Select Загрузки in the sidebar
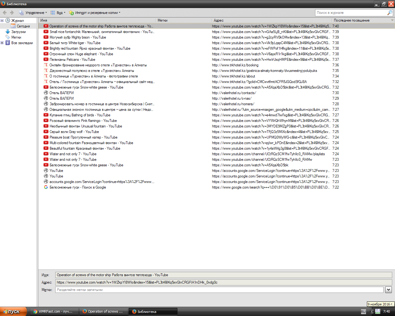Viewport: 395px width, 316px height. (x=19, y=32)
